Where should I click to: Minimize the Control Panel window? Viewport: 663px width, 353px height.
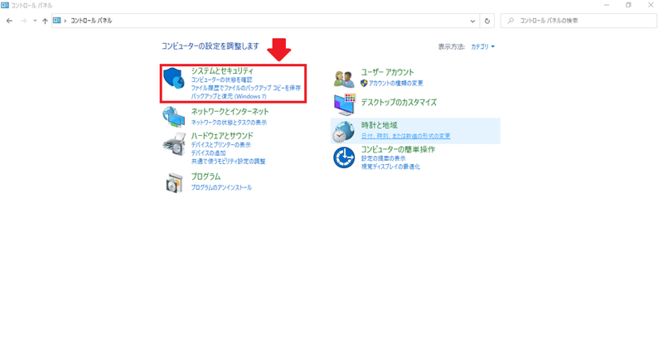click(x=607, y=5)
